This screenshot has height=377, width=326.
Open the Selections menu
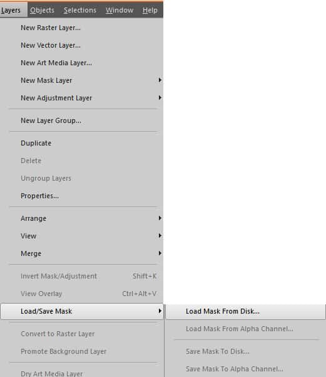coord(80,10)
